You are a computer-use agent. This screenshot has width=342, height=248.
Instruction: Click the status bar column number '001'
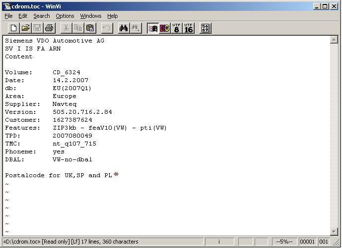[x=324, y=242]
